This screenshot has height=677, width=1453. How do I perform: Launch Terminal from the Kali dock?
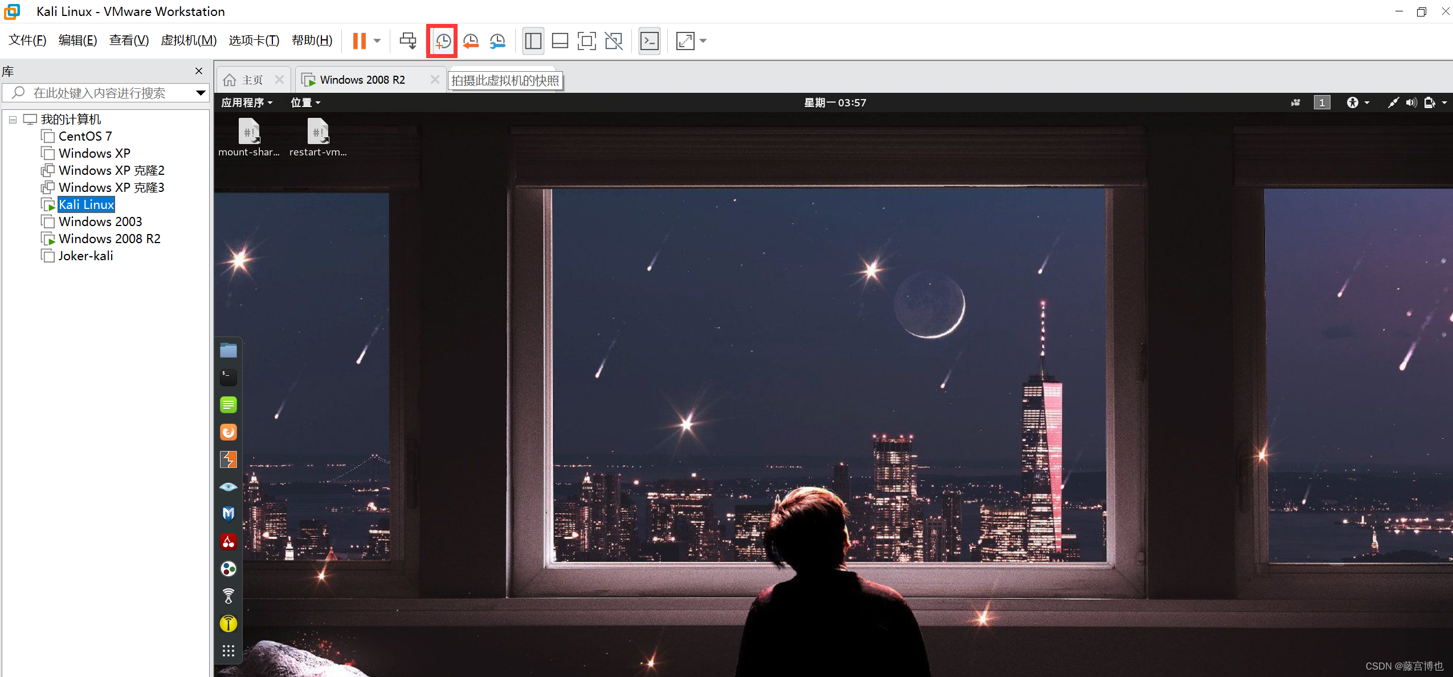(228, 378)
